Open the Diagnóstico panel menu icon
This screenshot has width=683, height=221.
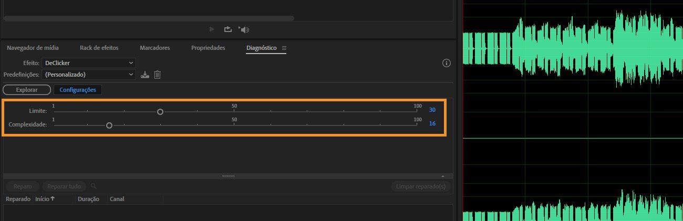pos(284,48)
